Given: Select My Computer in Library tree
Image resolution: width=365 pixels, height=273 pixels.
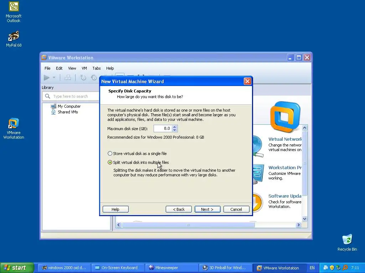Looking at the screenshot, I should [69, 106].
